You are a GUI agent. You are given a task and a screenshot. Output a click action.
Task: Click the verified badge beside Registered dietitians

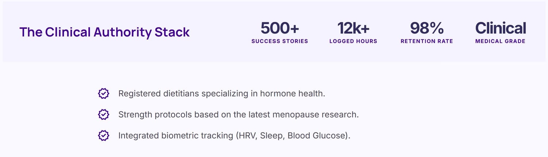(104, 93)
